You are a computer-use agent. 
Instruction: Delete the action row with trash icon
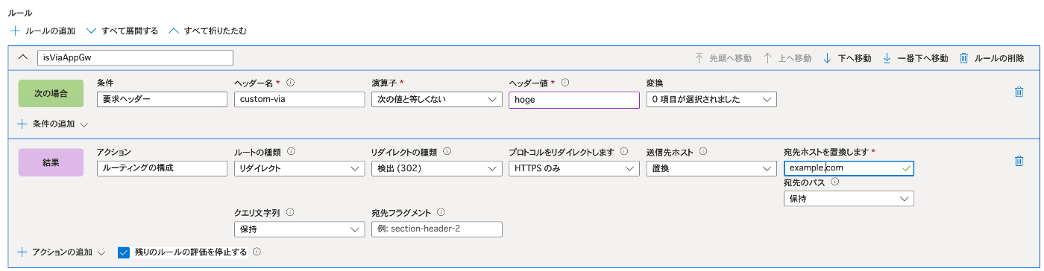pyautogui.click(x=1019, y=161)
